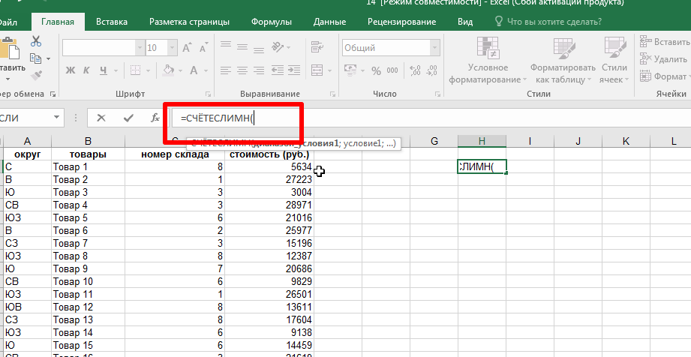Image resolution: width=691 pixels, height=357 pixels.
Task: Open the Число dialog launcher
Action: (x=437, y=94)
